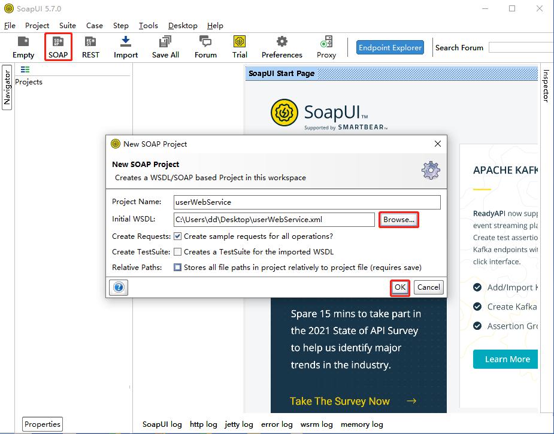Select the SoapUI Start Page tab
Viewport: 554px width, 434px height.
pyautogui.click(x=281, y=74)
